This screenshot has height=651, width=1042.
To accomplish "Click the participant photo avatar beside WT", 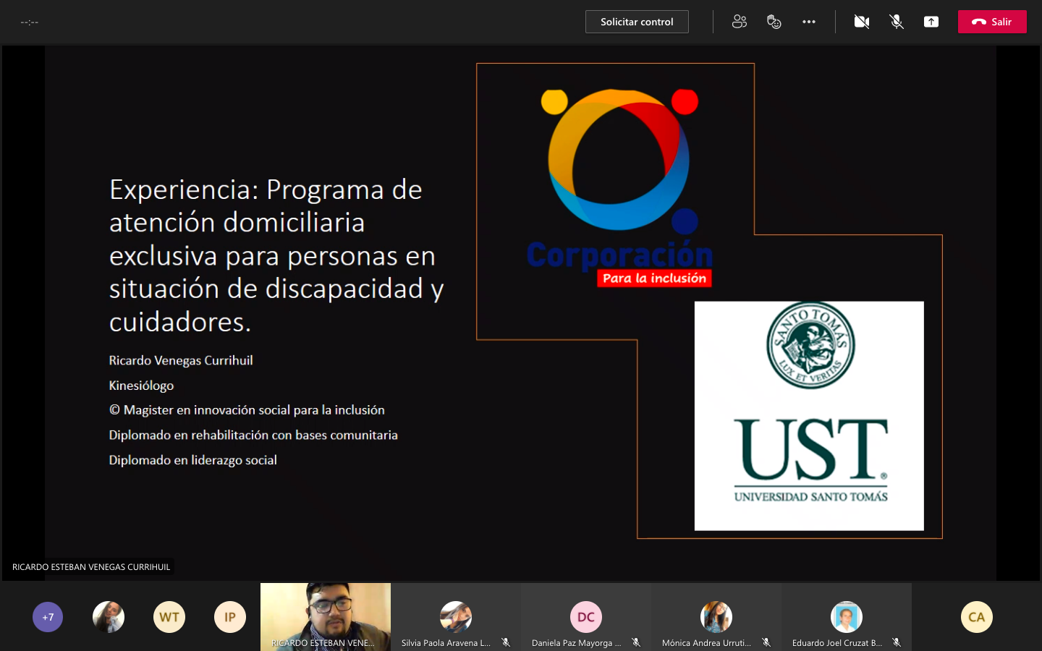I will tap(109, 617).
